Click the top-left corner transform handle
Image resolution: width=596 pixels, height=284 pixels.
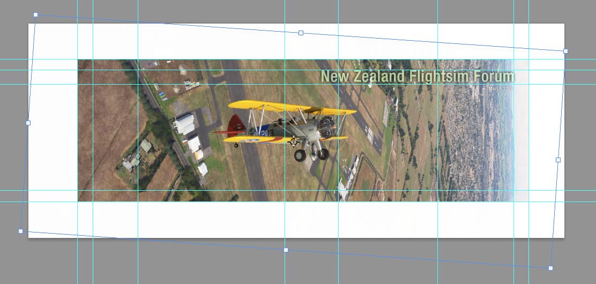(36, 15)
